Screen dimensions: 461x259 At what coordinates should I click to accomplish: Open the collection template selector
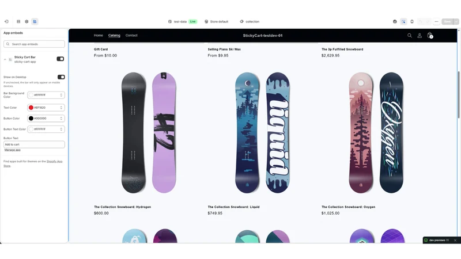250,21
